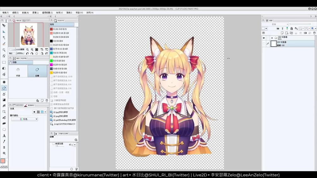
Task: Click zoom in icon in Navigator
Action: [x=32, y=49]
